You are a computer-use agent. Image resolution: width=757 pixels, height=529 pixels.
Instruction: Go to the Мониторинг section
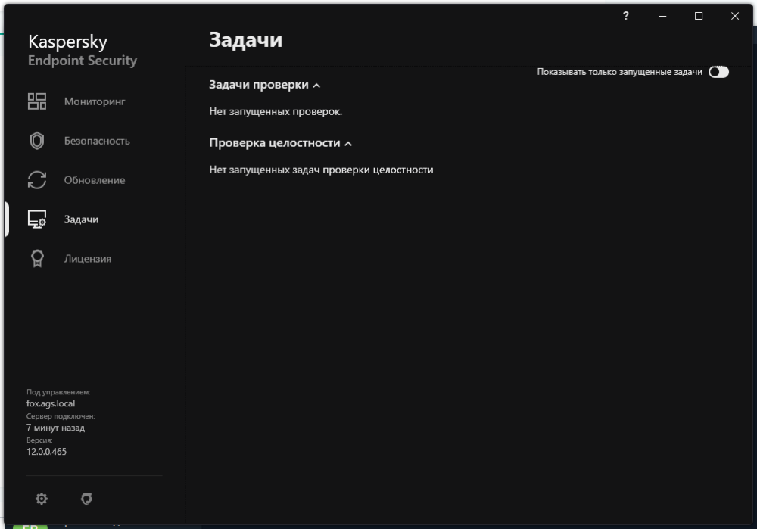coord(94,101)
